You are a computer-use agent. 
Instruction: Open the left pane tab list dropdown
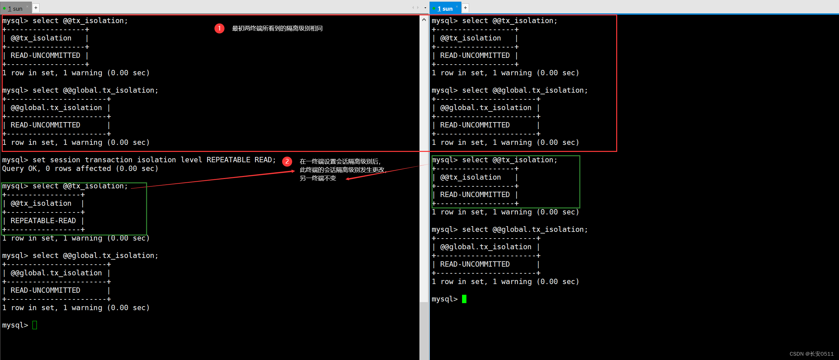point(425,8)
